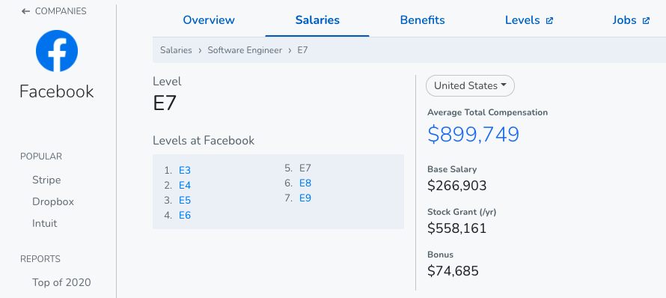Click the Facebook logo icon
Image resolution: width=666 pixels, height=298 pixels.
[57, 51]
